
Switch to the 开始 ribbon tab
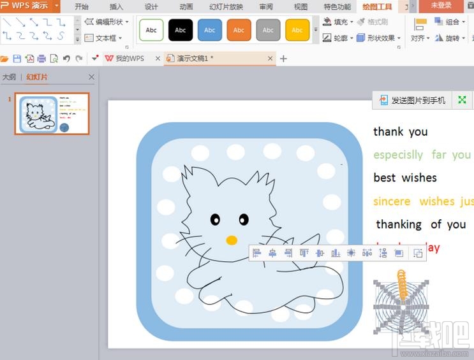[81, 6]
